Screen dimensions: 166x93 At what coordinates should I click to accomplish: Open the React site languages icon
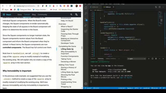point(76,14)
